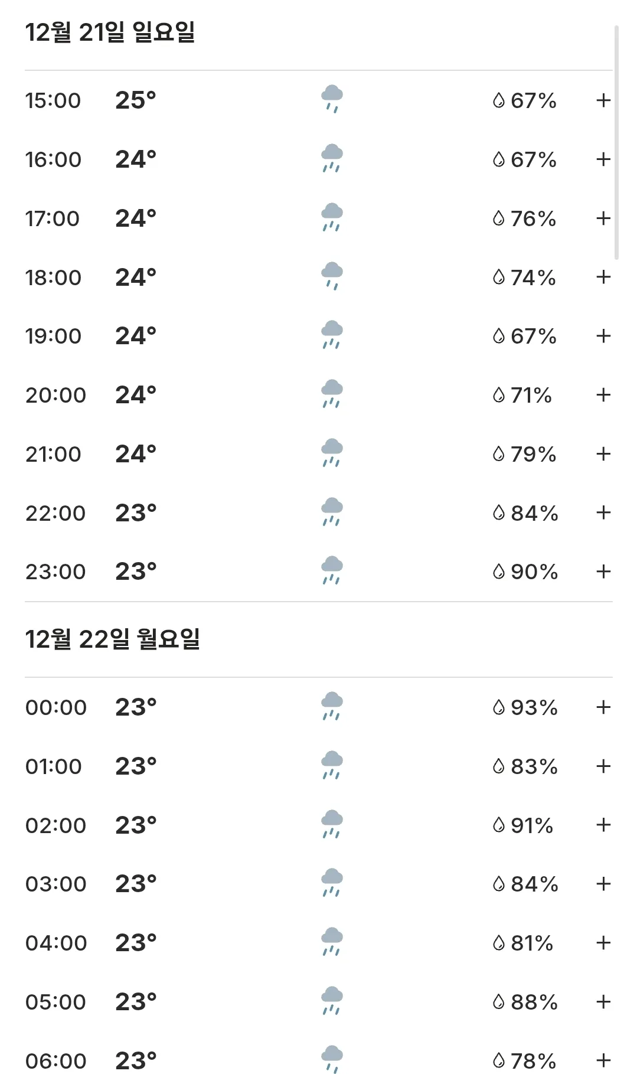Click the vertical scrollbar thumb on right
The image size is (637, 1074).
pos(616,142)
